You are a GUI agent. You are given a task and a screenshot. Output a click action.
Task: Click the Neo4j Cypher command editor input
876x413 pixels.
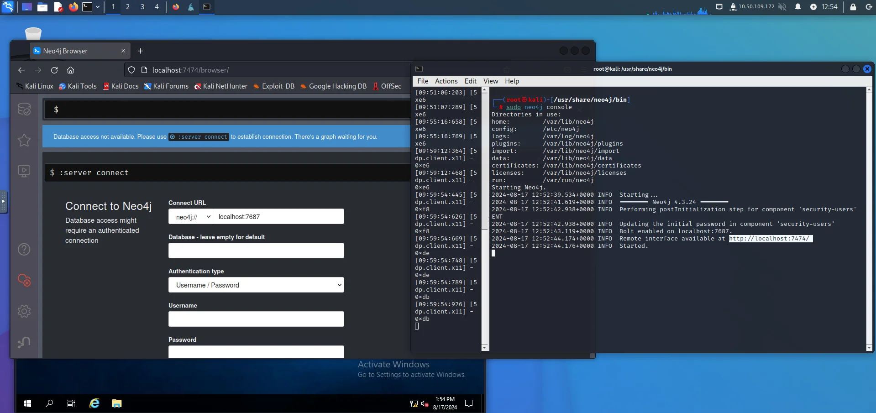click(228, 110)
